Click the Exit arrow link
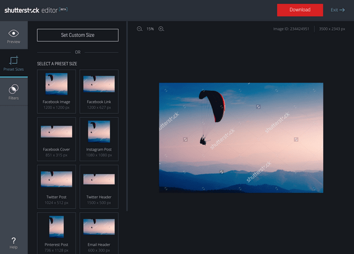Screen dimensions: 354x254 (x=337, y=10)
